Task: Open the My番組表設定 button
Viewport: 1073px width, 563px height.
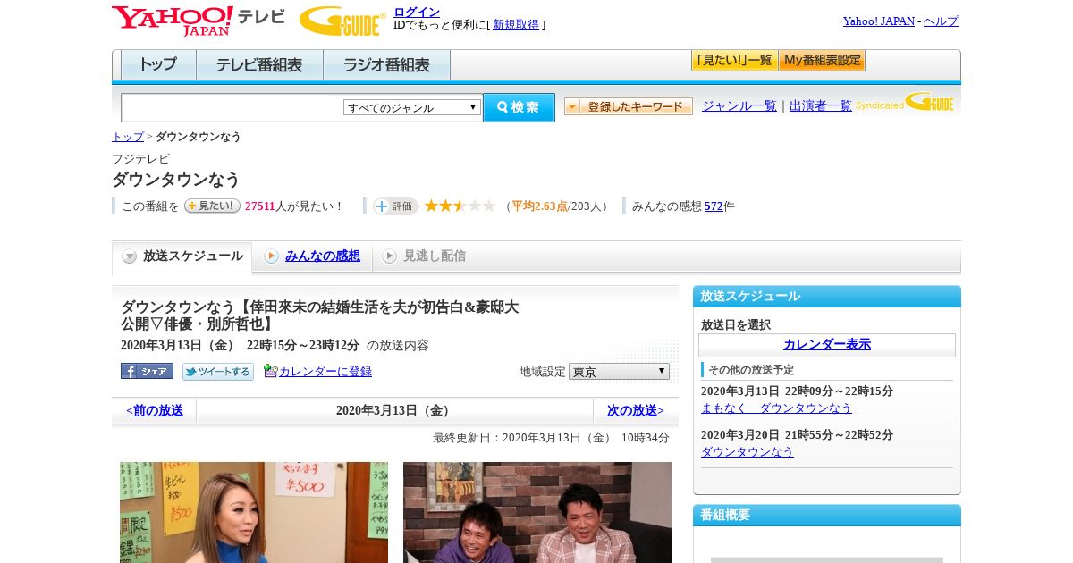Action: coord(822,61)
